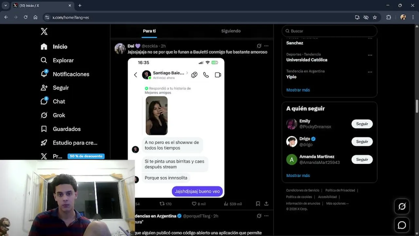The width and height of the screenshot is (419, 236).
Task: Open Política de cookies link
Action: coord(299,197)
